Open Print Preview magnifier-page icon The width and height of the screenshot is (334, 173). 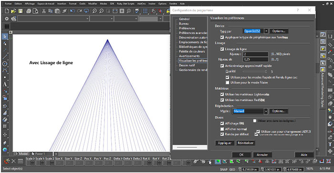35,11
